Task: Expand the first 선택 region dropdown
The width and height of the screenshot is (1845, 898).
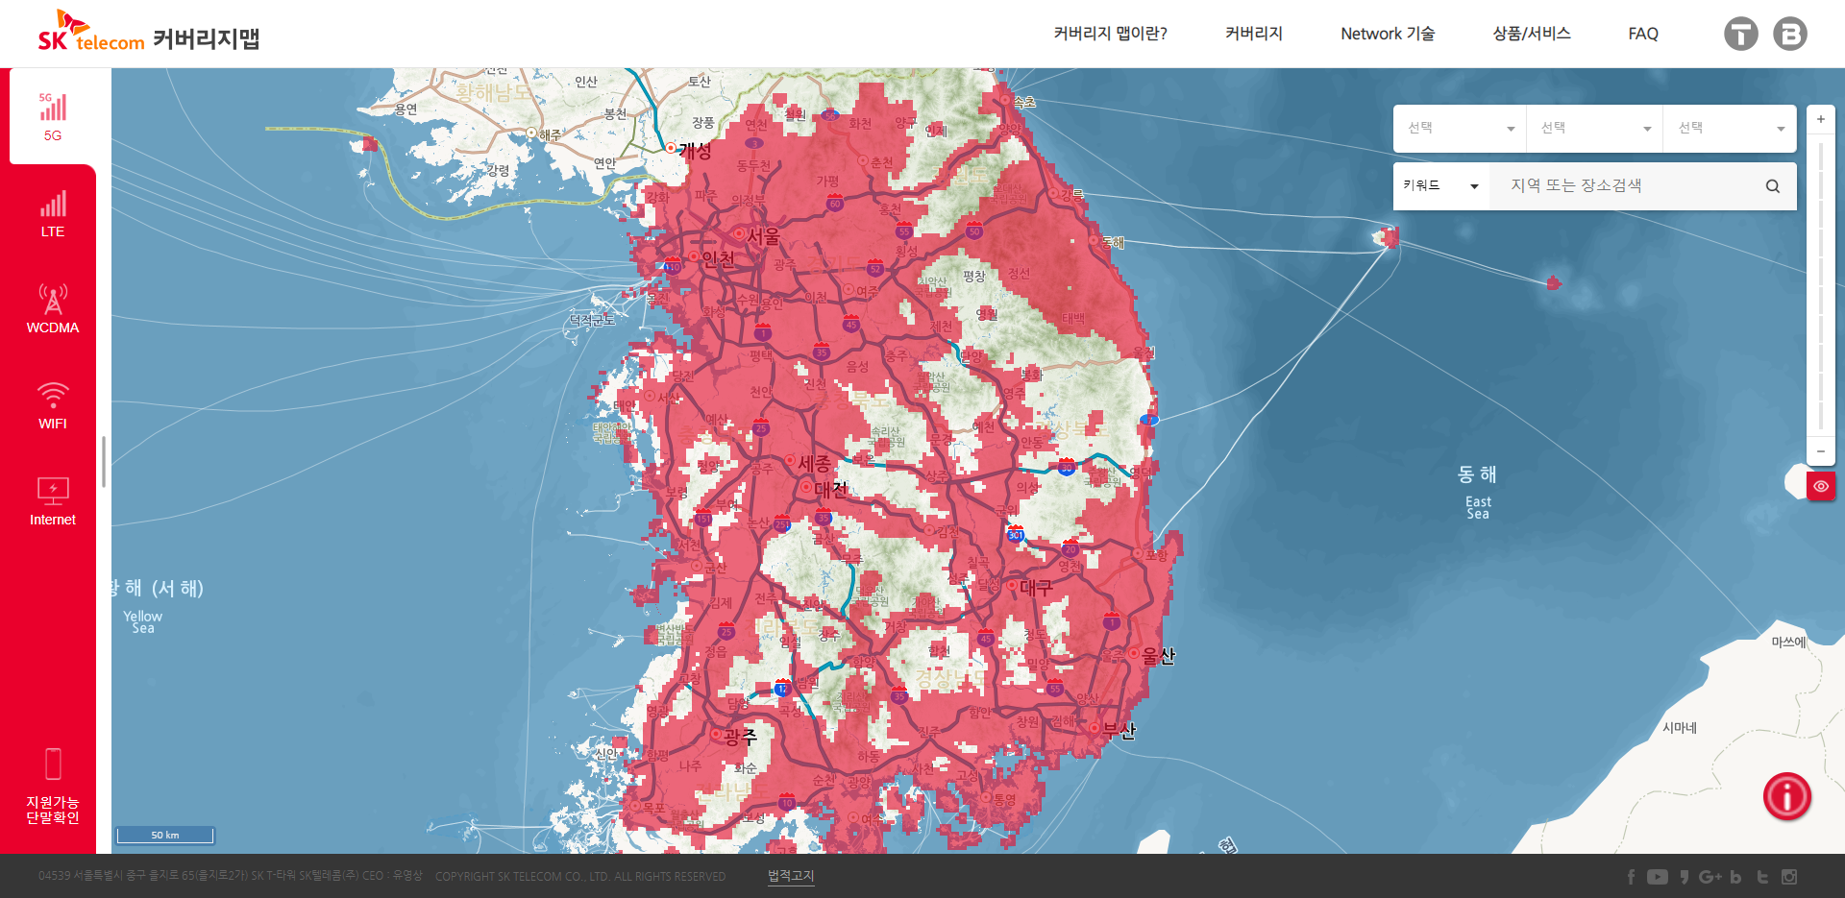Action: pos(1460,129)
